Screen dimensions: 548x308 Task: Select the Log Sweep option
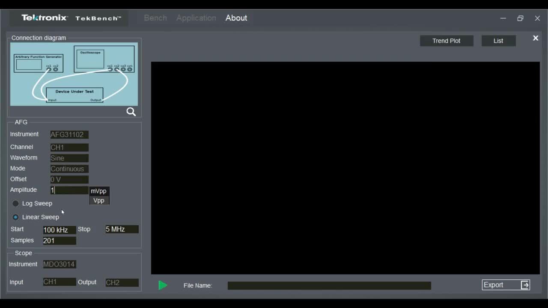pos(16,204)
